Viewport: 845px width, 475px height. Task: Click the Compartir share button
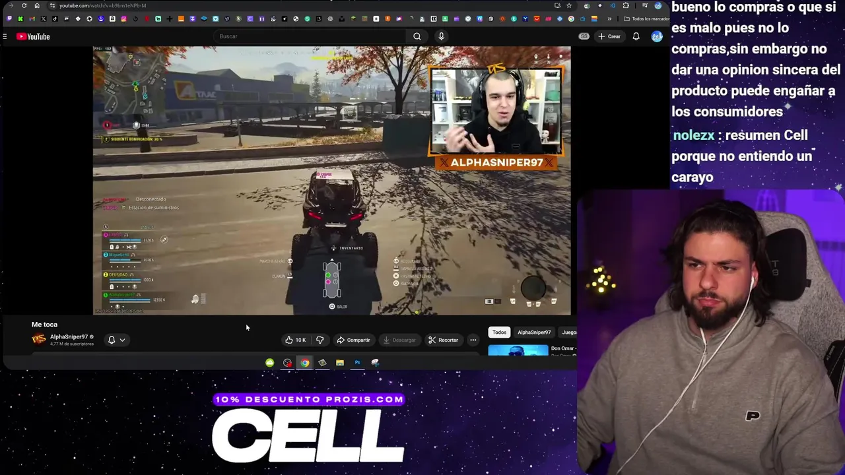point(353,340)
